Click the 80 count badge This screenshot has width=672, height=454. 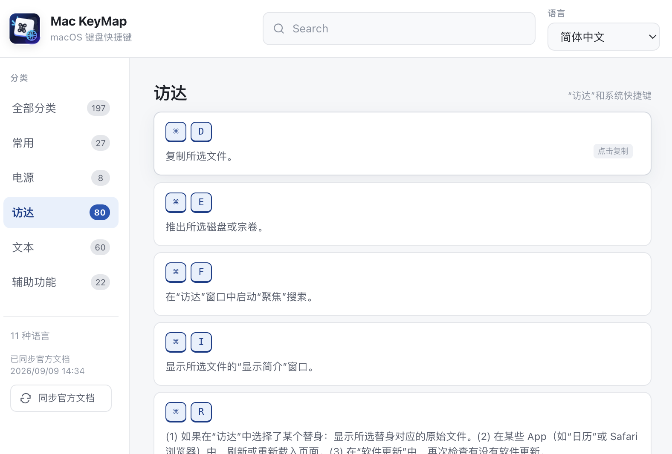pyautogui.click(x=100, y=213)
